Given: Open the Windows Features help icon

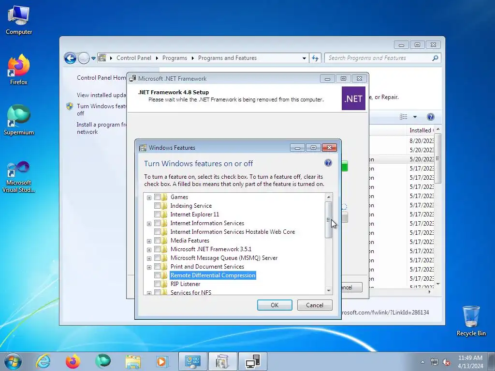Looking at the screenshot, I should click(328, 163).
